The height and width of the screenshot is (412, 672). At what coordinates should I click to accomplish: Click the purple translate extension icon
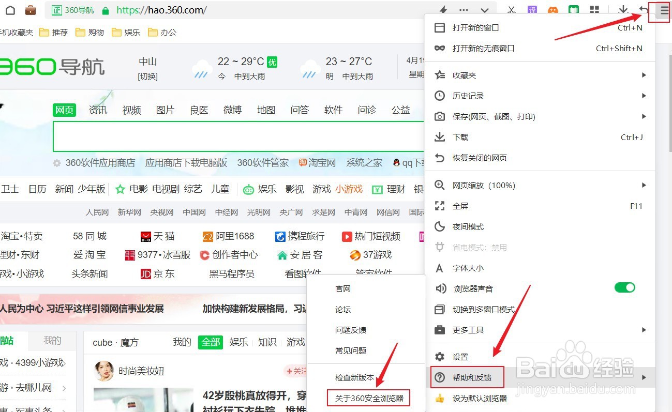(532, 10)
